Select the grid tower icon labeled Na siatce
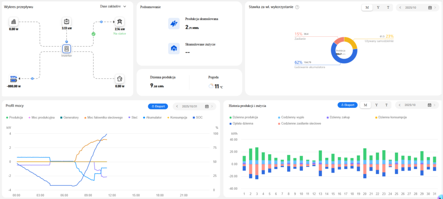 [119, 22]
